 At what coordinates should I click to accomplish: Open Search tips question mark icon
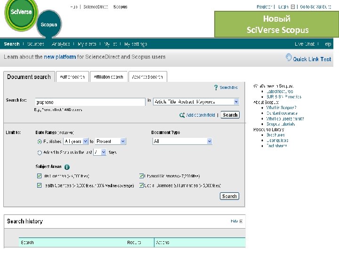[x=216, y=87]
